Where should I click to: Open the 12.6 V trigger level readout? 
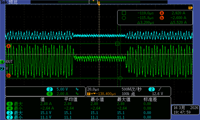(x=157, y=94)
